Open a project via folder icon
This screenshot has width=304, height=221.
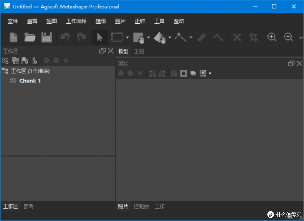click(30, 37)
